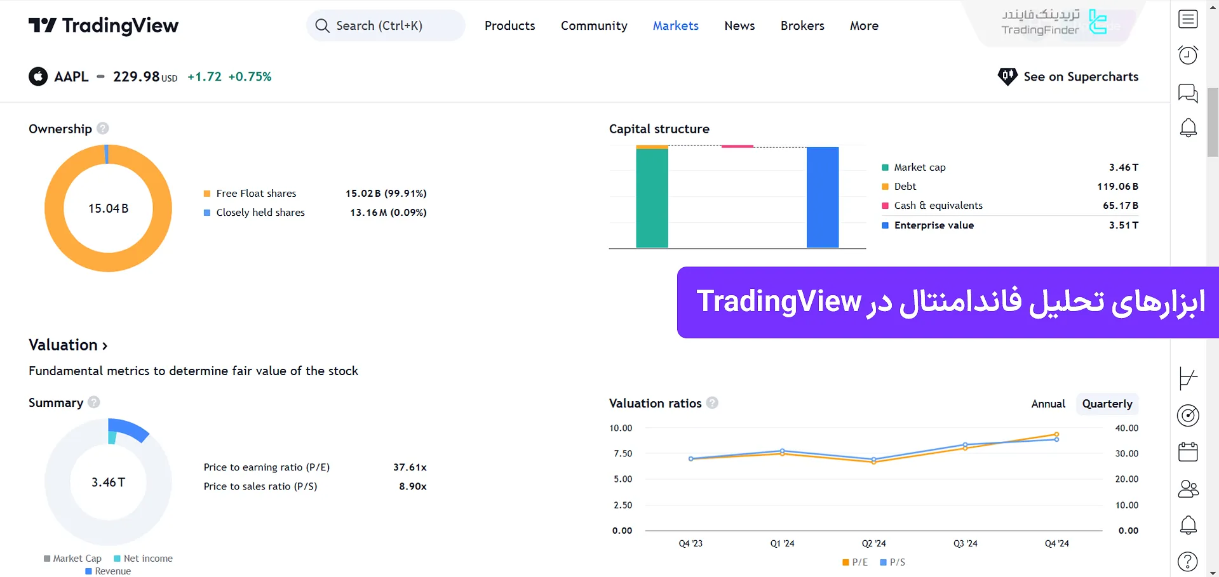Click the orange donut segment for Free Float shares
The height and width of the screenshot is (577, 1219).
click(x=108, y=268)
